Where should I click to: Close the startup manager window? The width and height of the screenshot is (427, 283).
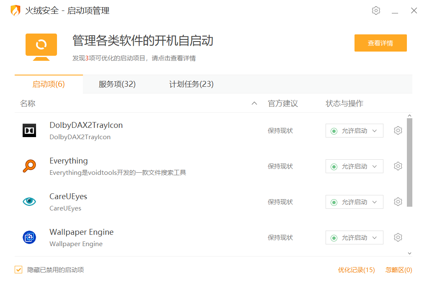tap(414, 10)
